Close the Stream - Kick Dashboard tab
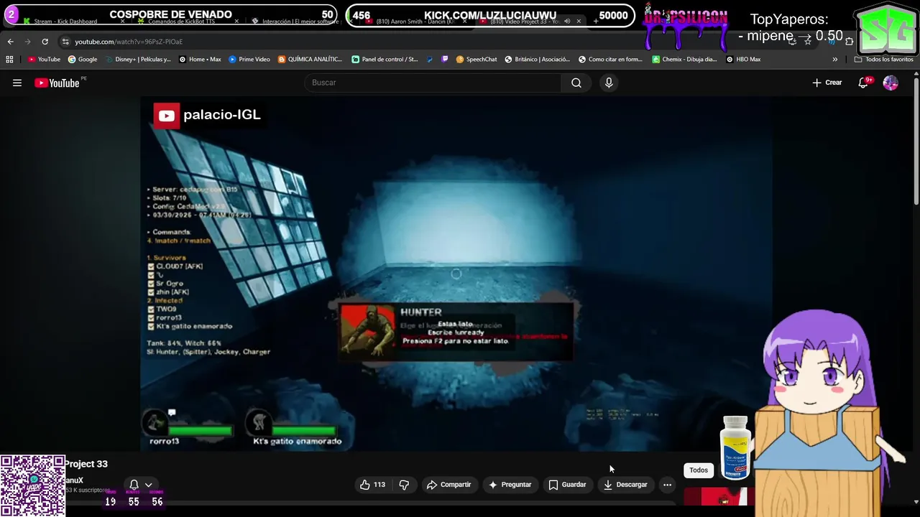Viewport: 920px width, 517px height. pos(123,21)
